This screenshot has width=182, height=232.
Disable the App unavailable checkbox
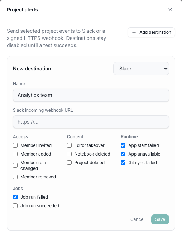tap(123, 154)
